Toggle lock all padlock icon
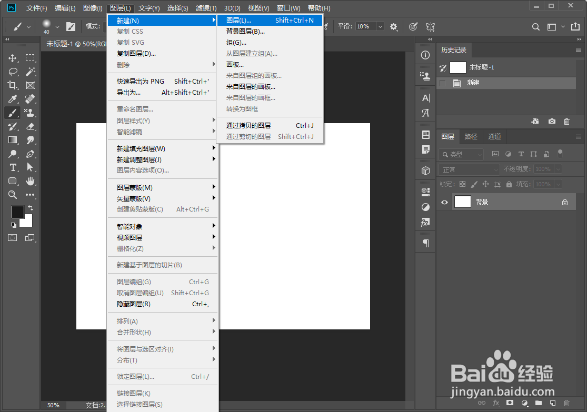This screenshot has width=587, height=412. tap(509, 184)
